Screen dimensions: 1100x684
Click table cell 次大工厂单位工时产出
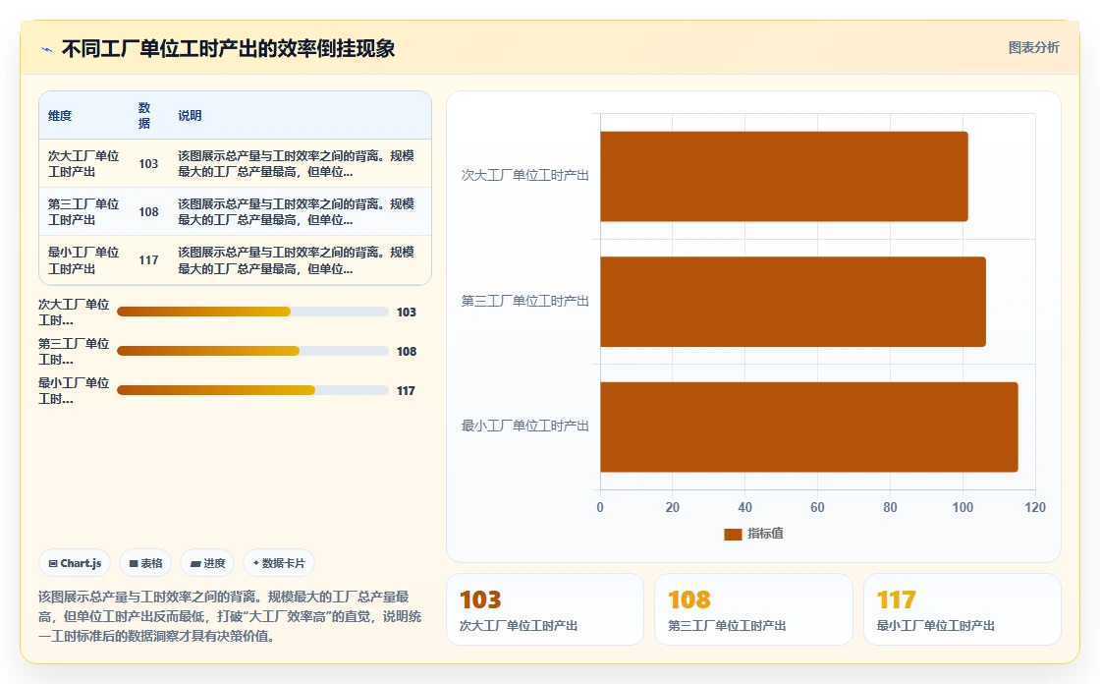pos(83,163)
